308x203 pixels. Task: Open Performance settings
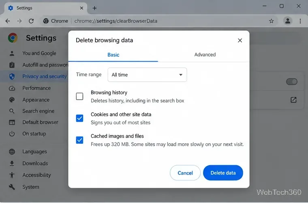[x=36, y=88]
